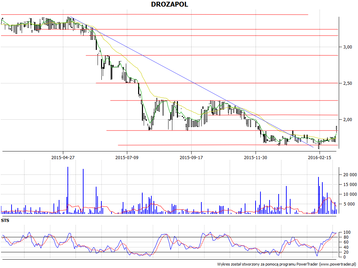Open the powertrader.pl credit text
This screenshot has width=358, height=268.
[287, 265]
